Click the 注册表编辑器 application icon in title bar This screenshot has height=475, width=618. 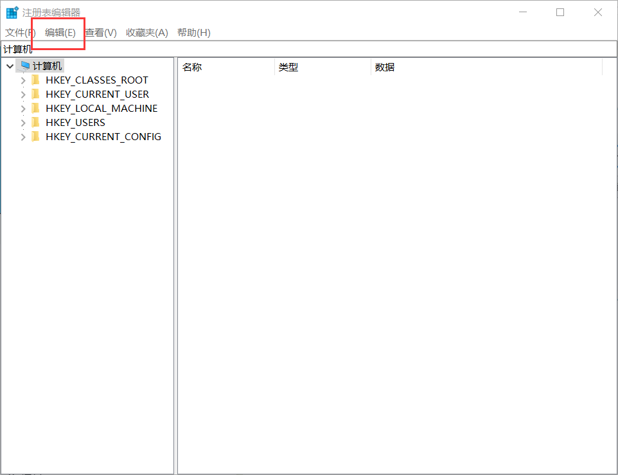11,12
